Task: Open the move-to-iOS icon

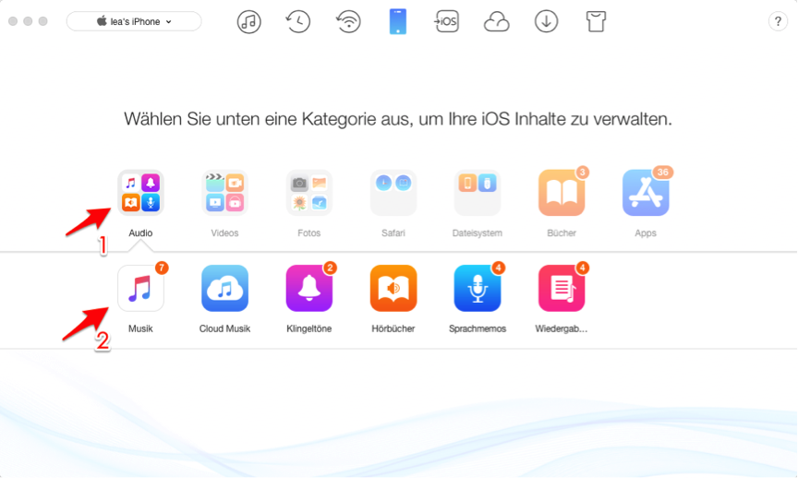Action: 446,21
